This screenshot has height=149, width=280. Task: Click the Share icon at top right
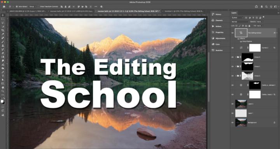click(256, 7)
